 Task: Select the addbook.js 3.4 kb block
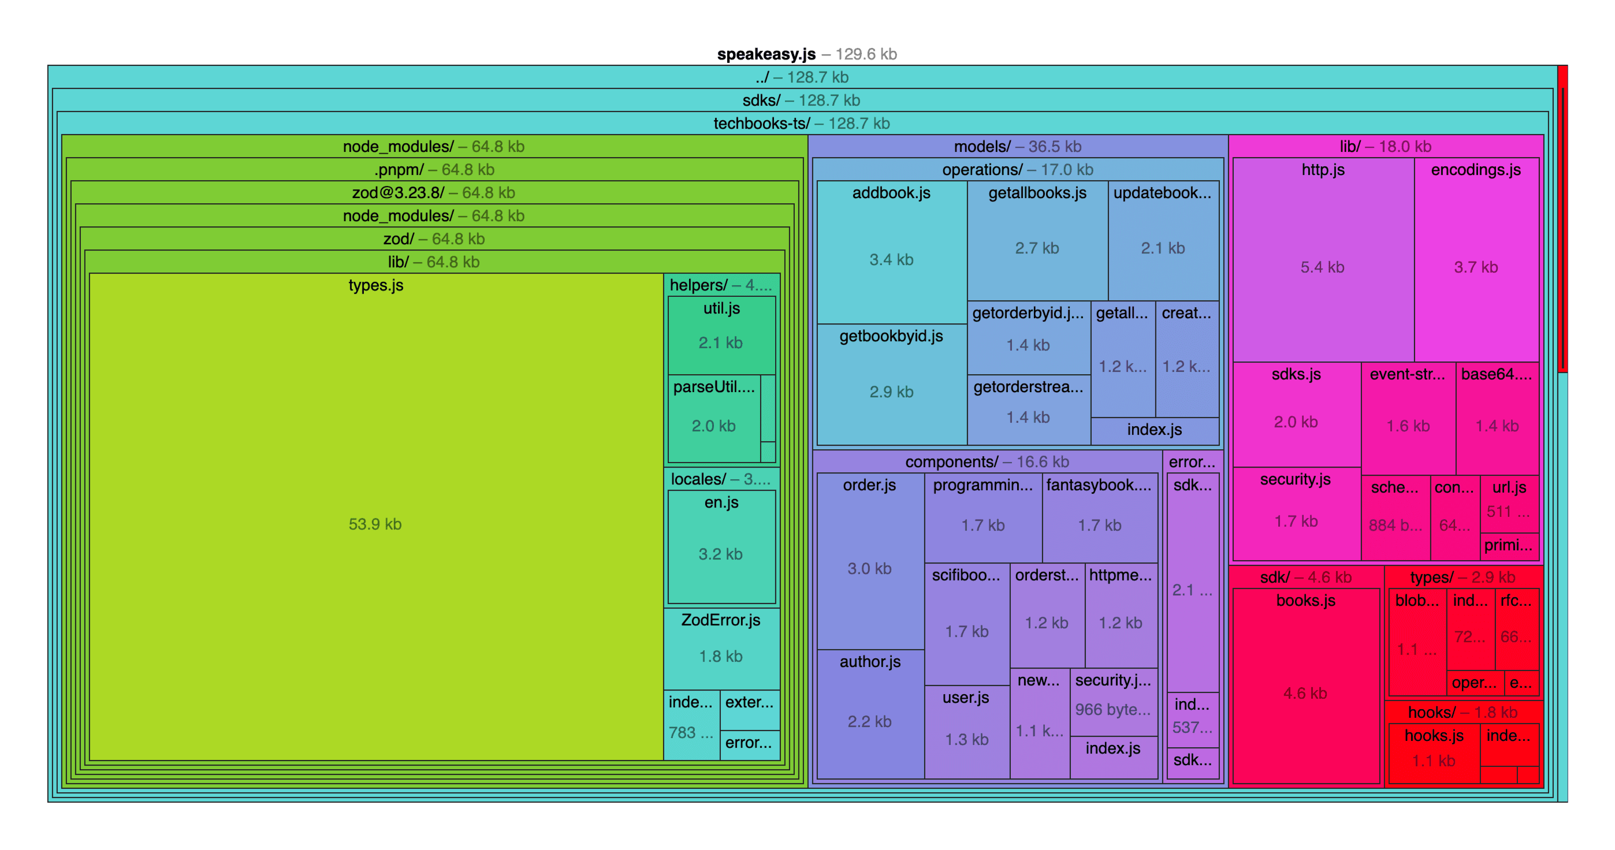point(891,252)
